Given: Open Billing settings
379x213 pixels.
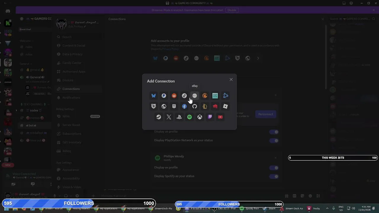Looking at the screenshot, I should (78, 151).
